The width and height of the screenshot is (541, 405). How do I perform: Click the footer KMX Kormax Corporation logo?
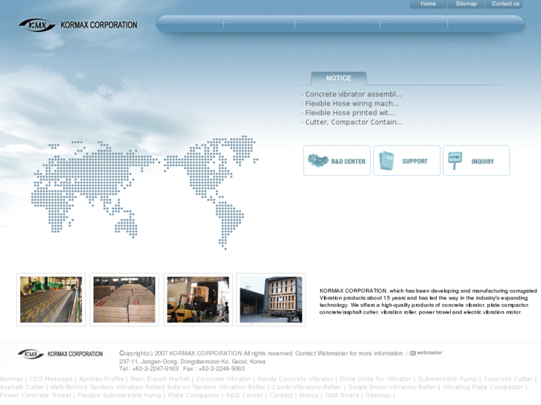(60, 354)
